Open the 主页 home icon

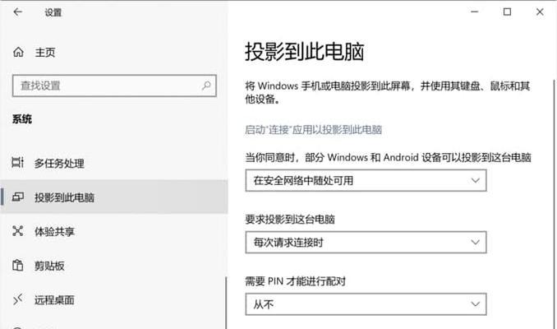tap(18, 53)
